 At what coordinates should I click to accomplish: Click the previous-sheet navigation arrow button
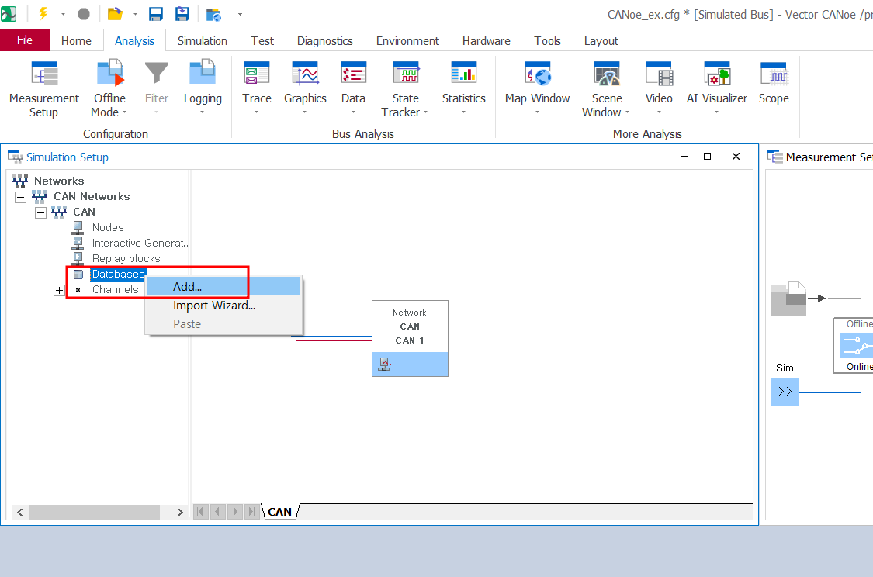tap(218, 511)
